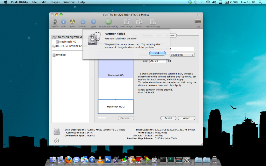
Task: Launch Photoshop from the dock
Action: click(x=108, y=160)
